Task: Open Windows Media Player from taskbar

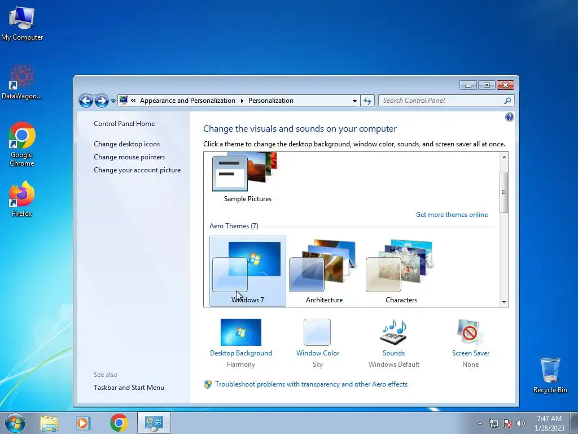Action: click(84, 423)
